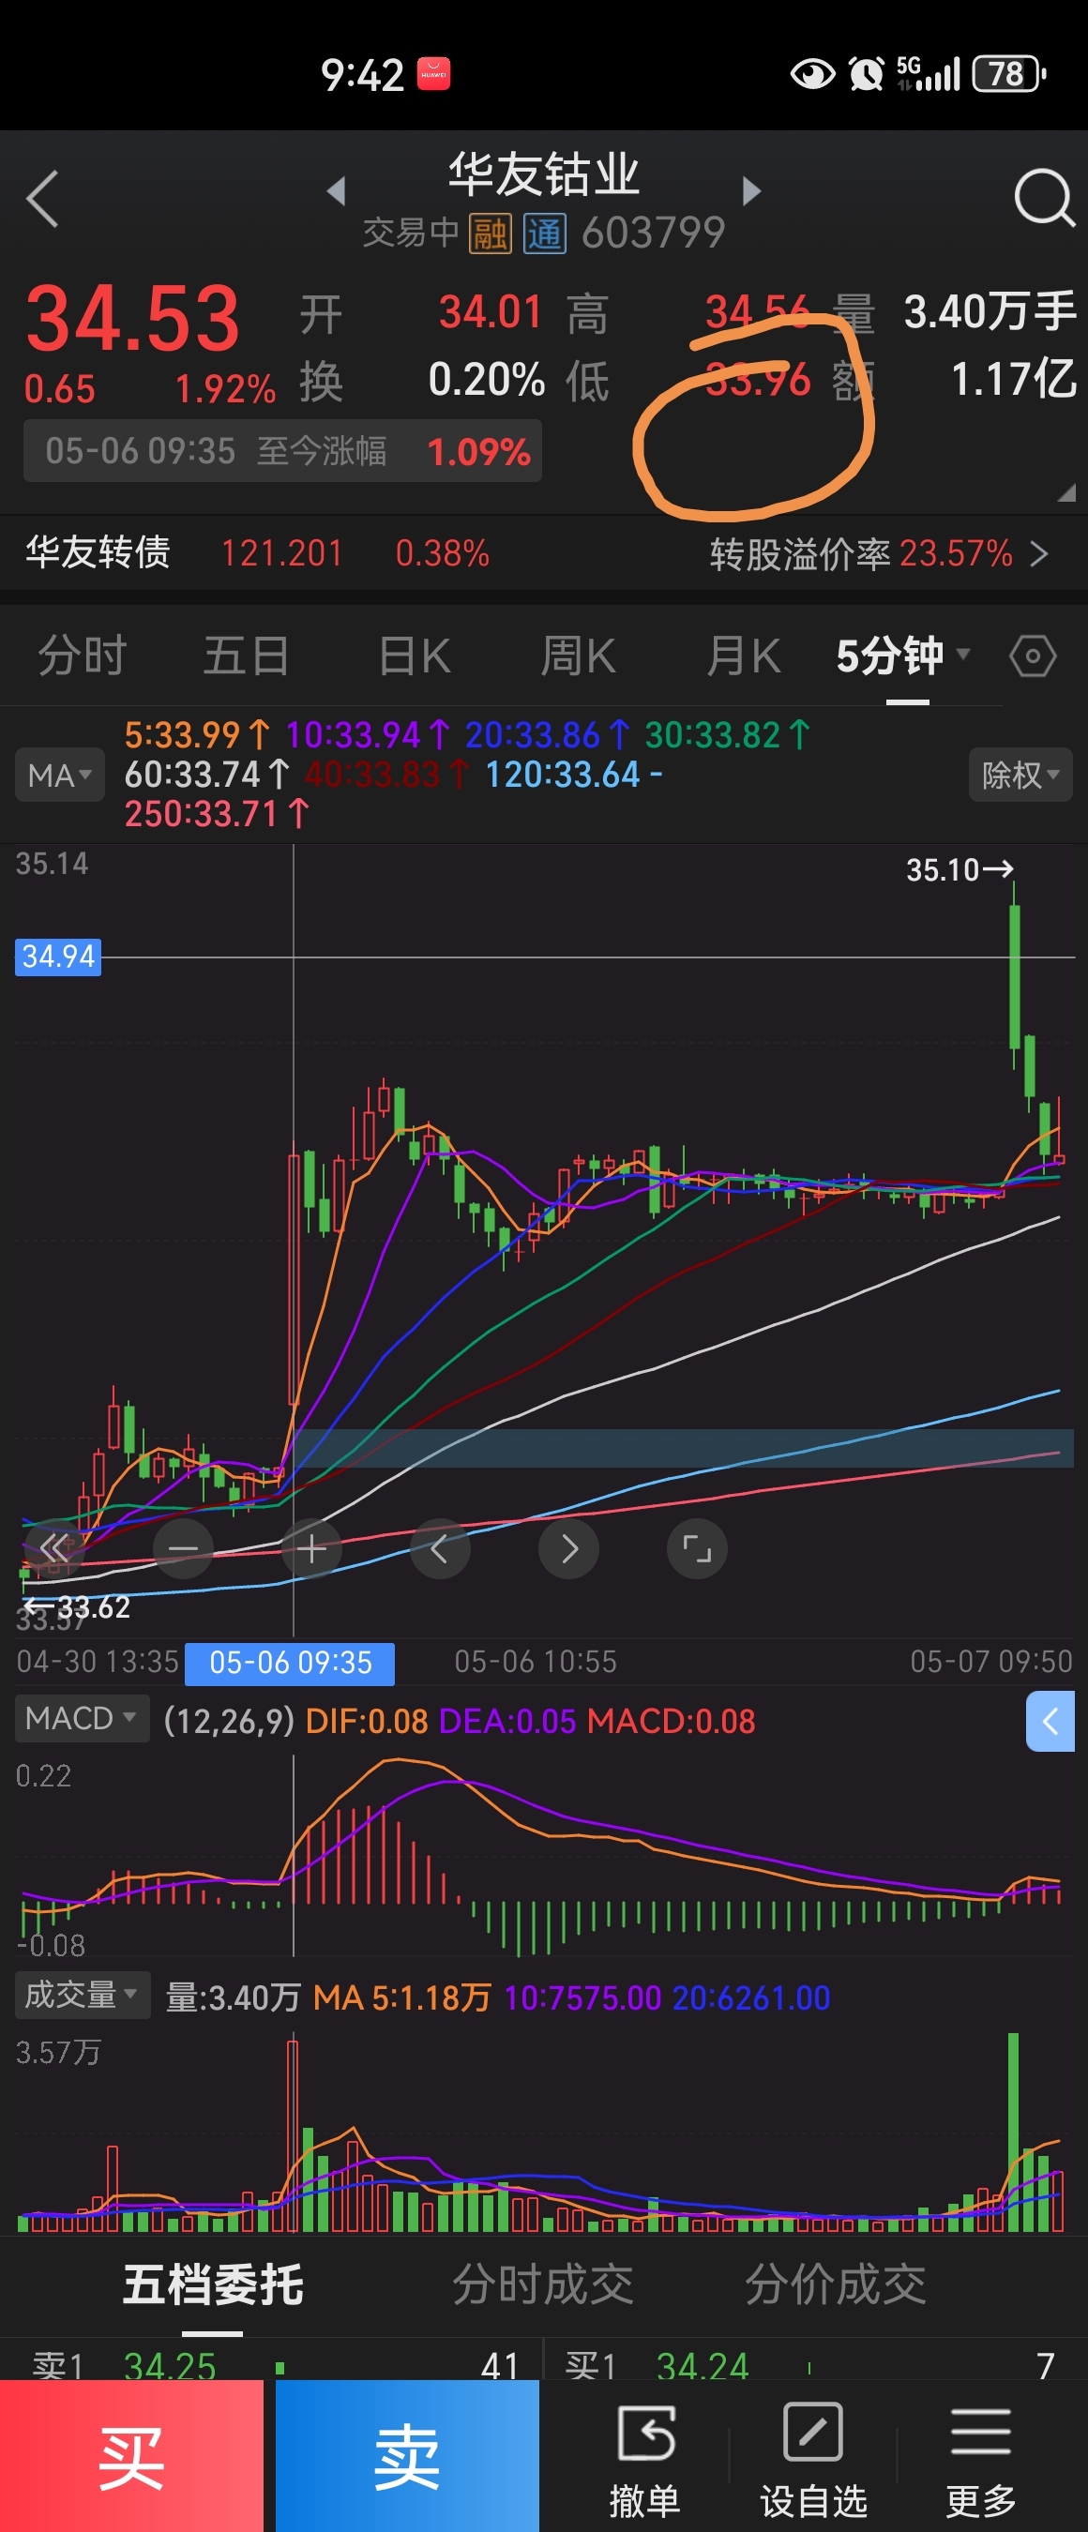Jump to earliest with double-left chart icon
Viewport: 1088px width, 2532px height.
tap(54, 1549)
